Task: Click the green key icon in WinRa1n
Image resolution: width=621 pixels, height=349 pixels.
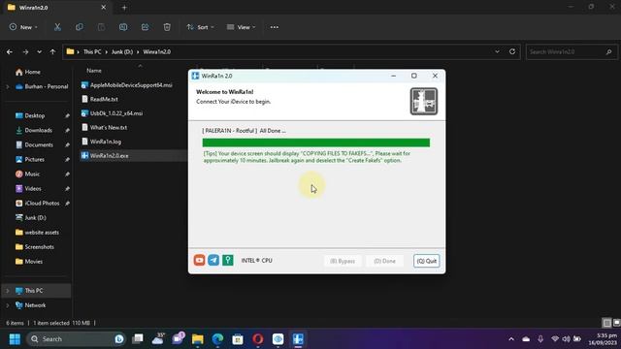Action: coord(228,260)
